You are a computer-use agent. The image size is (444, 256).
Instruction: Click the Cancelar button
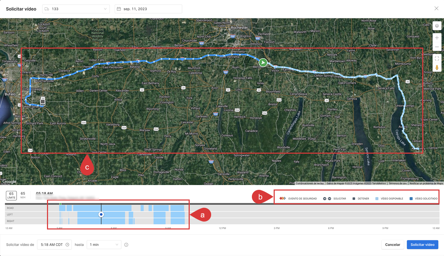[x=393, y=245]
